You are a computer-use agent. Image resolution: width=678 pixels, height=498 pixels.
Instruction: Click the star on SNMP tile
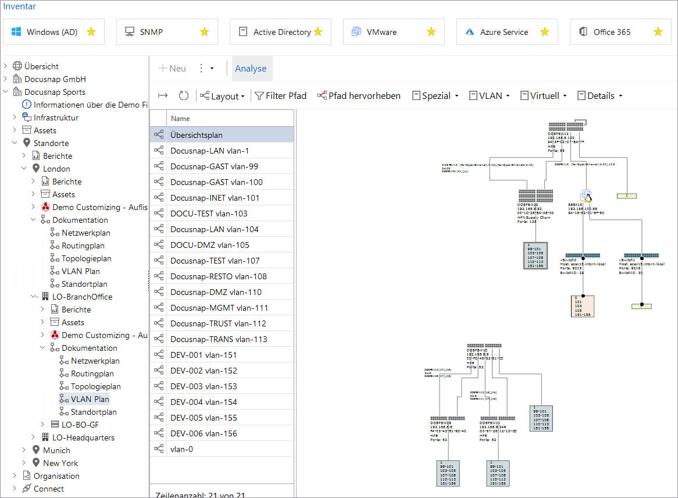pos(205,31)
